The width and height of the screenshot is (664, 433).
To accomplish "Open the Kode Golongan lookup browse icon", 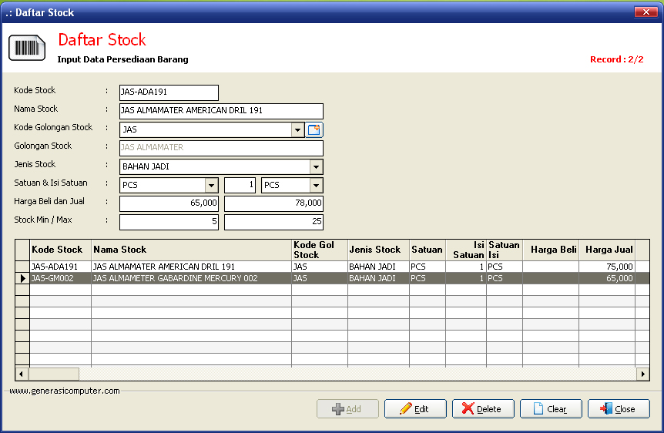I will tap(314, 130).
